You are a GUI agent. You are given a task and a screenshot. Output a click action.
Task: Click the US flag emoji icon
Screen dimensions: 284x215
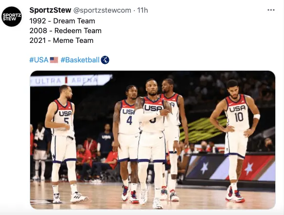point(54,60)
